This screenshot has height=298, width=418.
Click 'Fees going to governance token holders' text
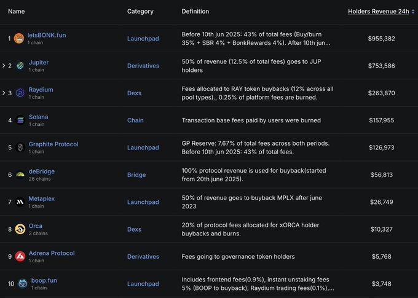pyautogui.click(x=238, y=257)
